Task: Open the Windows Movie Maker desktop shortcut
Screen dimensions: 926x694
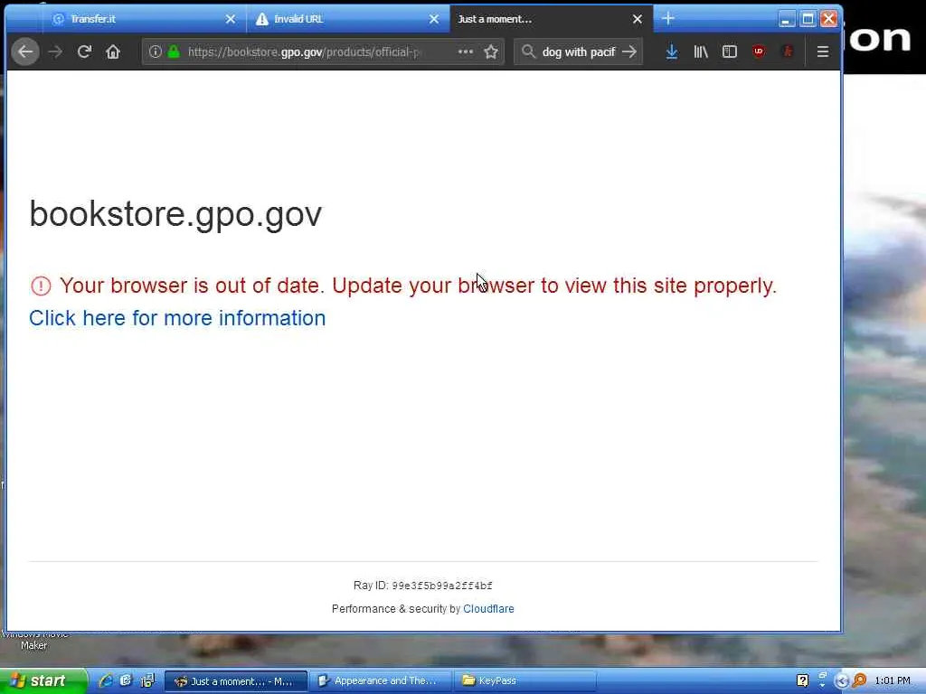Action: [x=33, y=640]
